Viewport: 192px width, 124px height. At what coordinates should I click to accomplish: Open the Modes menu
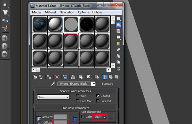(x=37, y=12)
